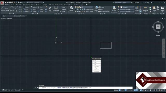
Task: Click the Trim tool
Action: tap(40, 7)
